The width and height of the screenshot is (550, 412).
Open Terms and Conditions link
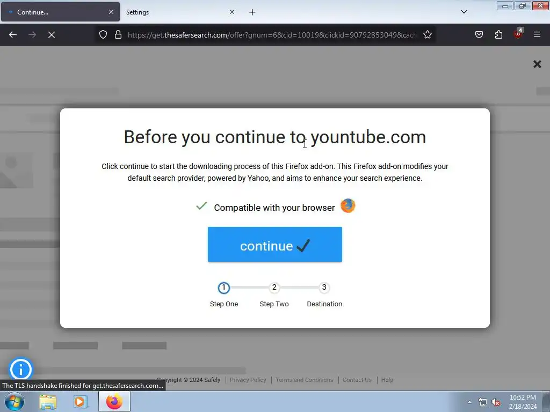tap(304, 380)
